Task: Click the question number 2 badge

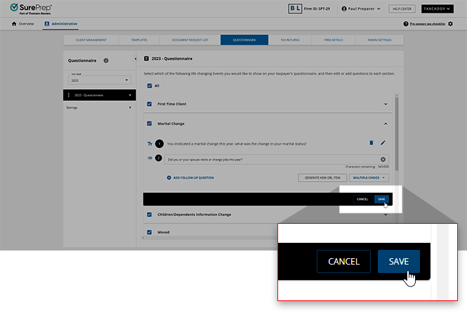Action: [x=159, y=158]
